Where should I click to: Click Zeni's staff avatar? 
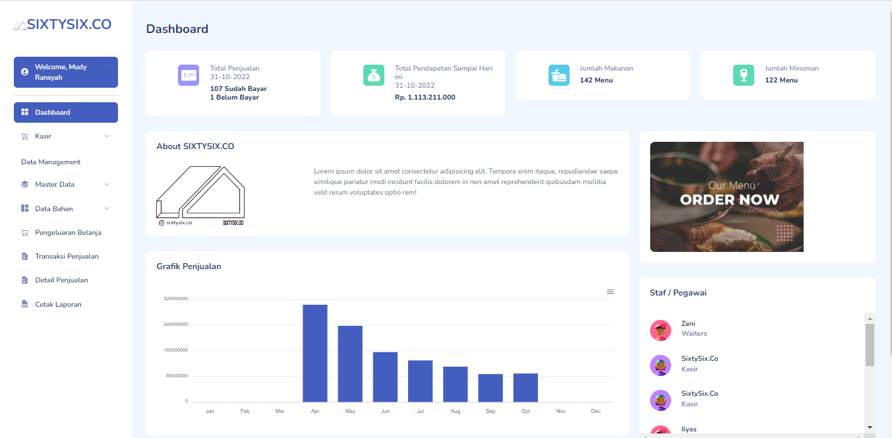pos(660,330)
